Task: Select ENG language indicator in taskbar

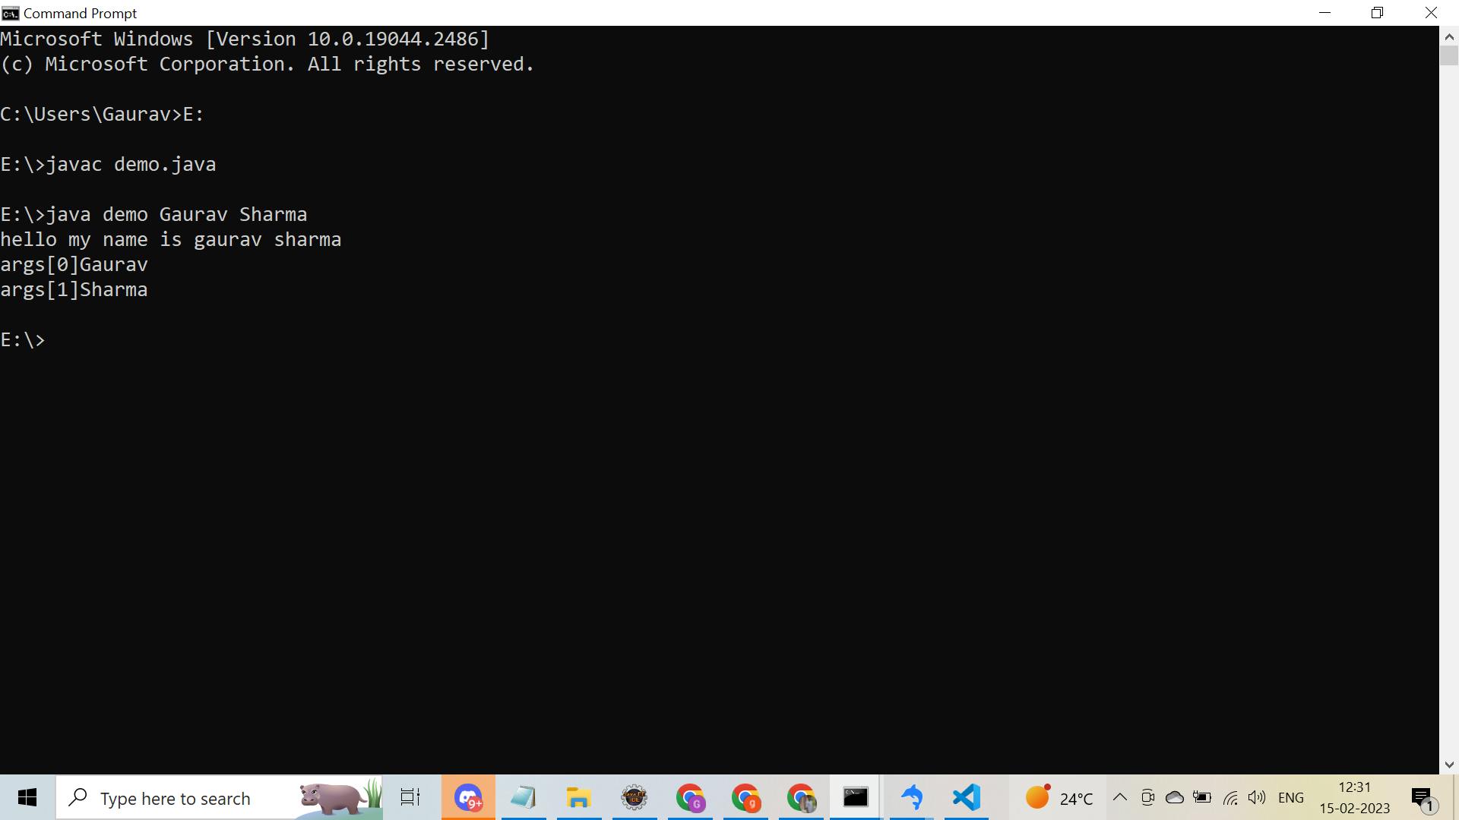Action: pos(1292,797)
